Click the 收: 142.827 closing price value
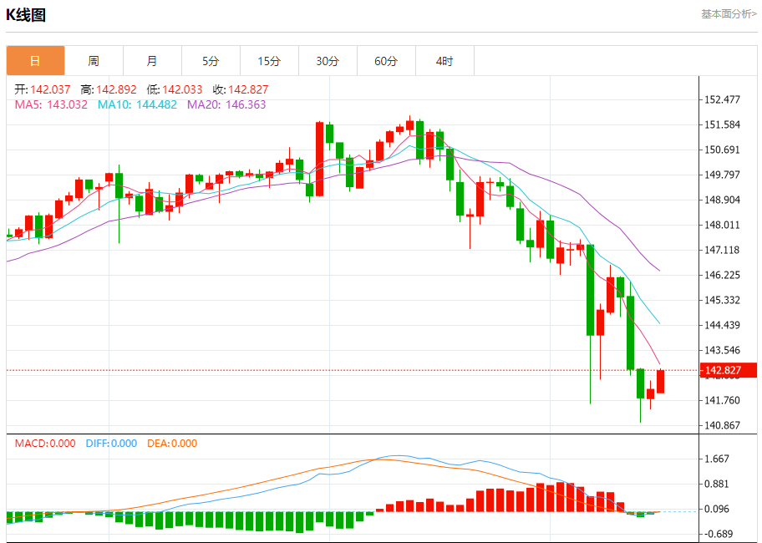762x543 pixels. (241, 90)
